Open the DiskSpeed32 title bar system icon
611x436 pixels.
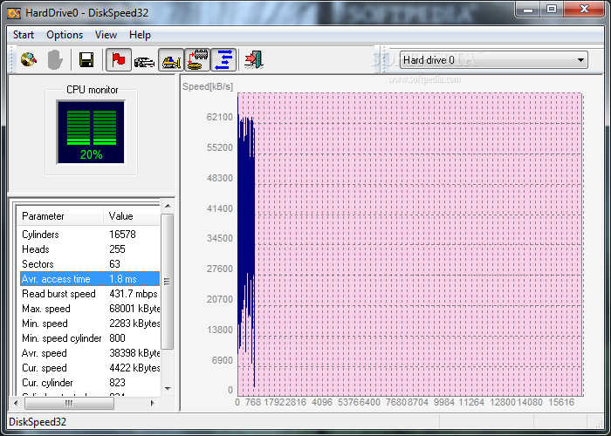coord(14,13)
